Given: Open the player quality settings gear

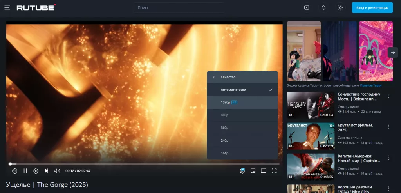Looking at the screenshot, I should (242, 171).
